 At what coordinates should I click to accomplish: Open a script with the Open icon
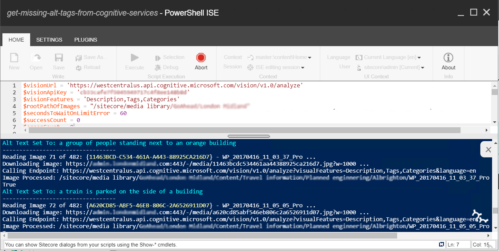(36, 61)
